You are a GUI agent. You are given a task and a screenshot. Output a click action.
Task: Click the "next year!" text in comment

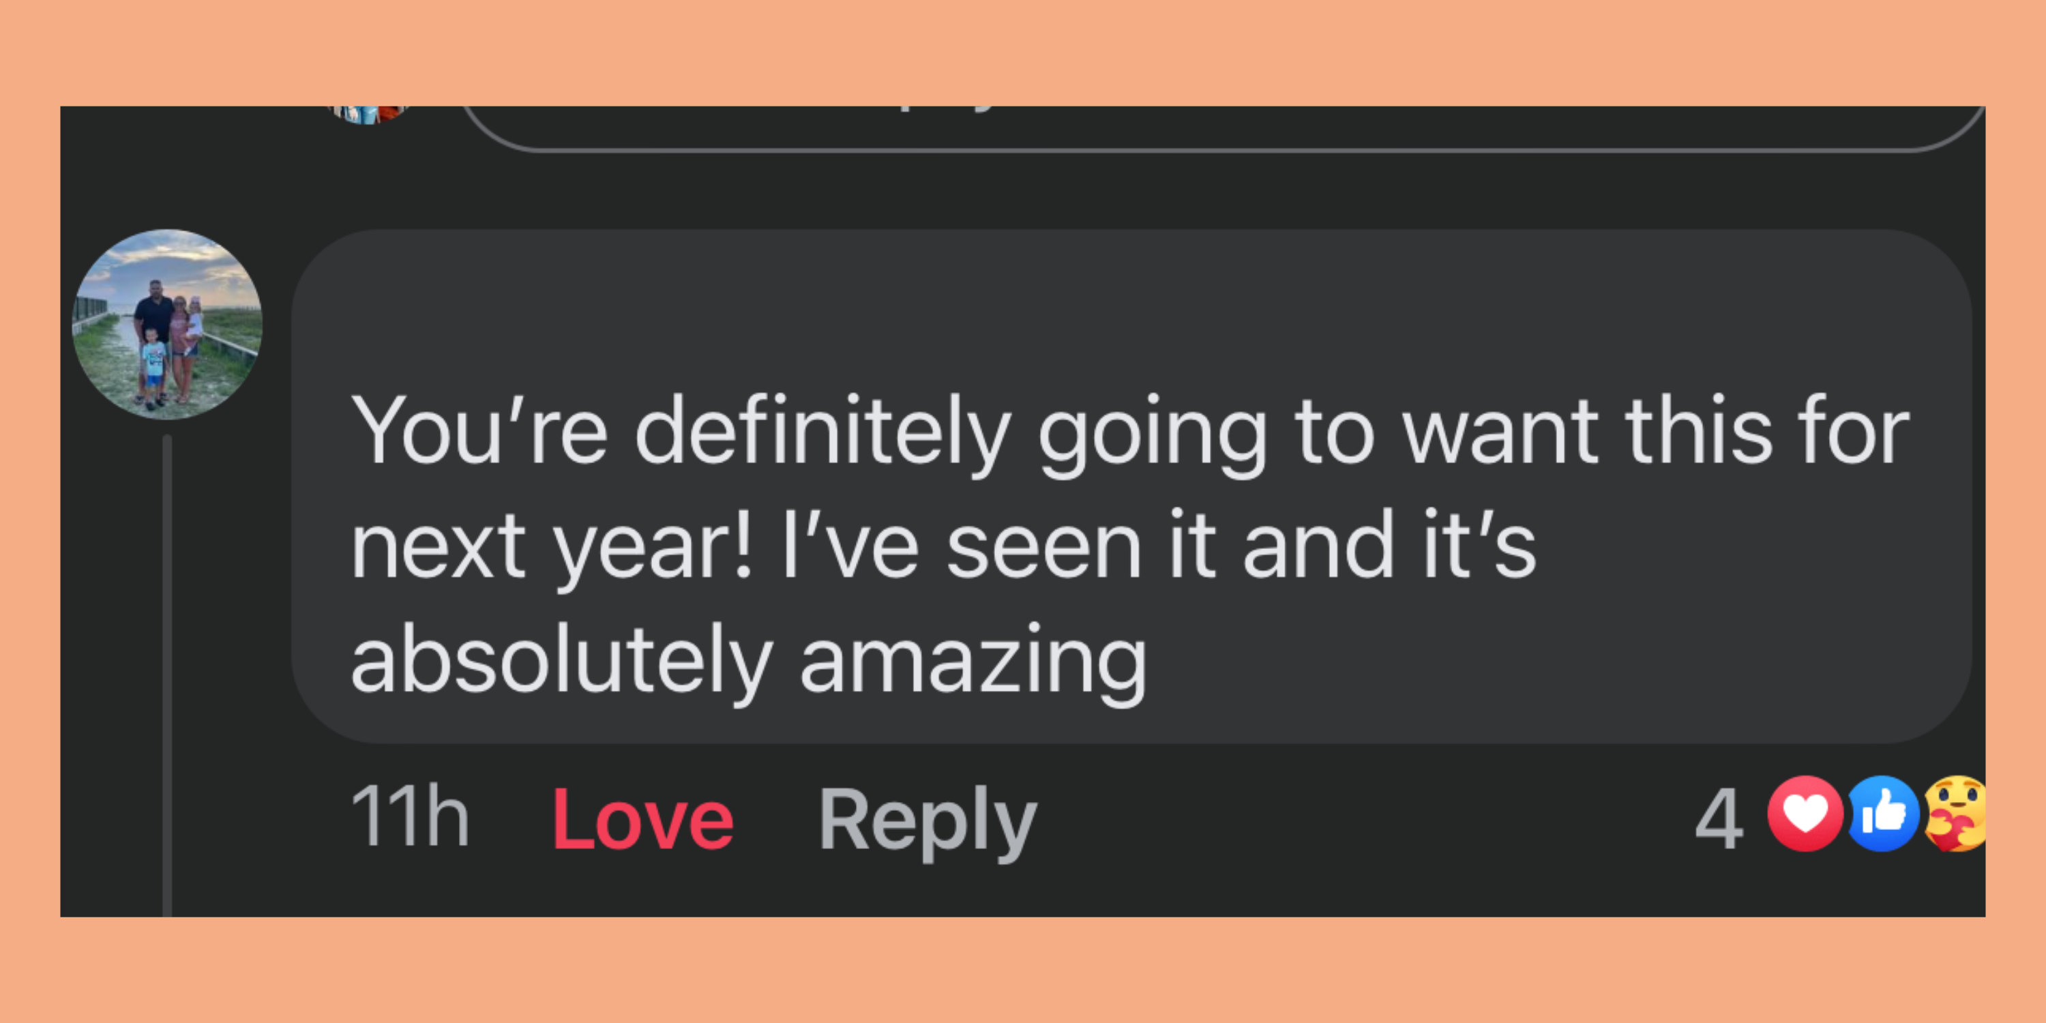pos(551,546)
